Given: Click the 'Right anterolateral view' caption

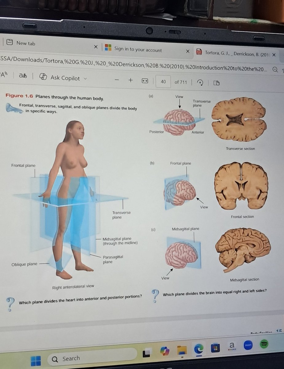Looking at the screenshot, I should pos(73,287).
